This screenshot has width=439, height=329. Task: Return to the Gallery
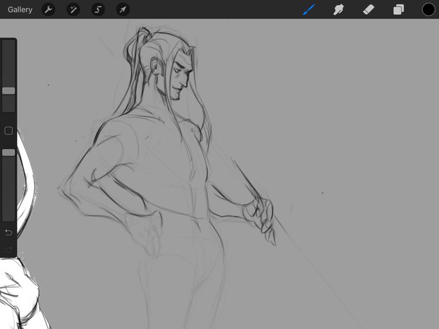(x=20, y=10)
